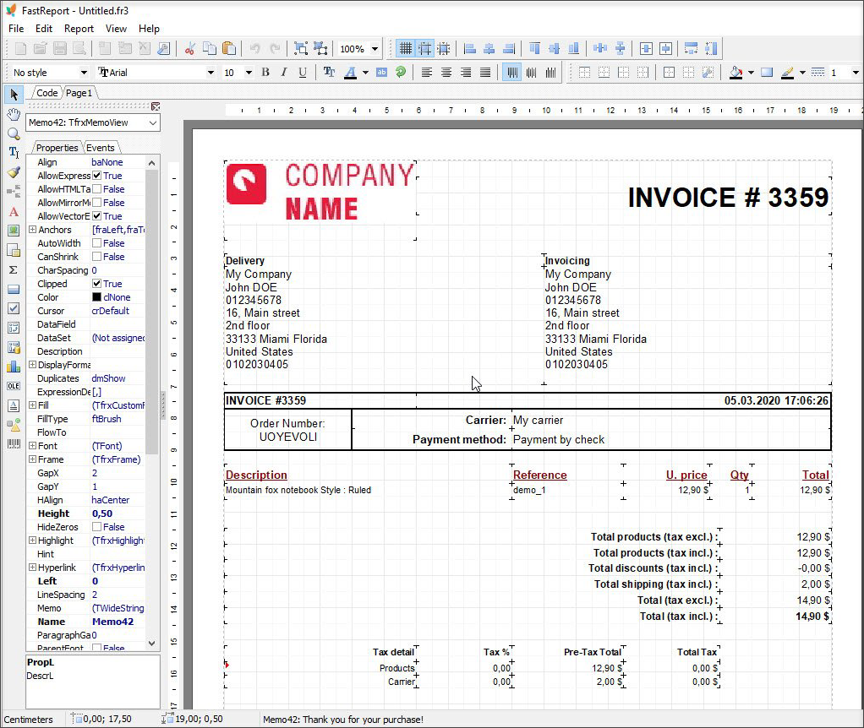Viewport: 864px width, 728px height.
Task: Open the File menu
Action: [16, 29]
